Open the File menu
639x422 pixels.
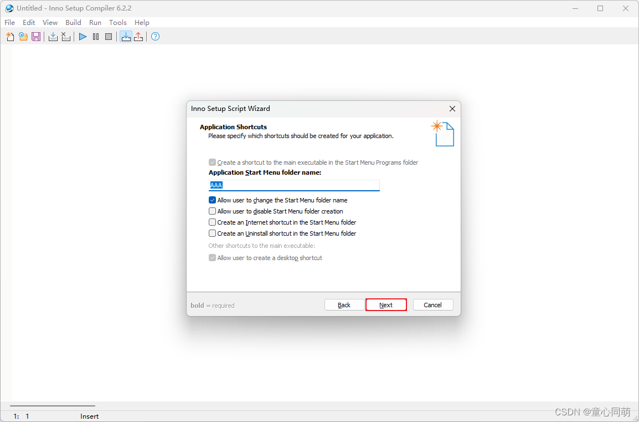click(x=10, y=22)
